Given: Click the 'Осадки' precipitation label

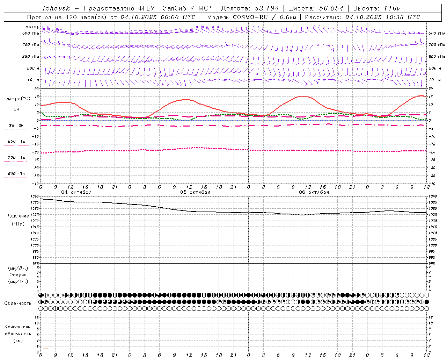Looking at the screenshot, I should coord(18,275).
